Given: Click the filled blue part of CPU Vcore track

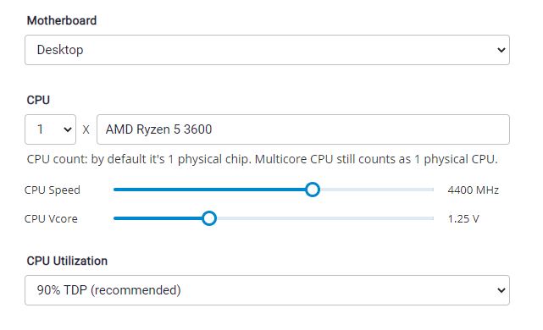Looking at the screenshot, I should (x=158, y=218).
